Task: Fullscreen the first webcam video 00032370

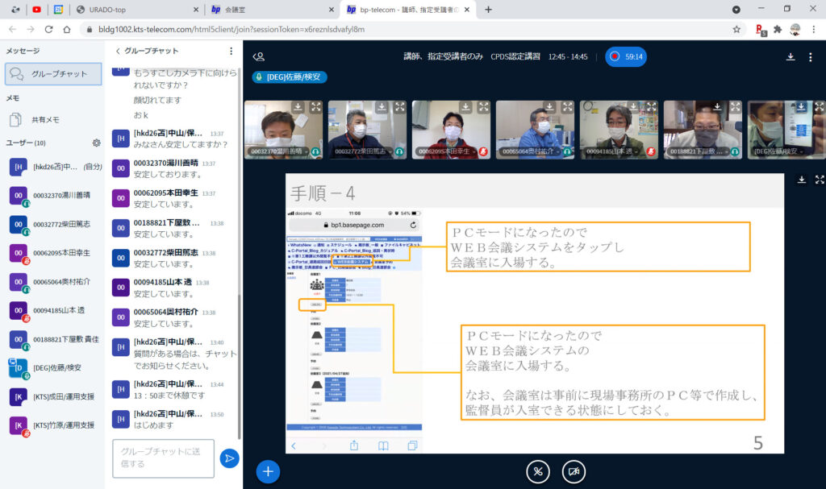Action: click(315, 106)
